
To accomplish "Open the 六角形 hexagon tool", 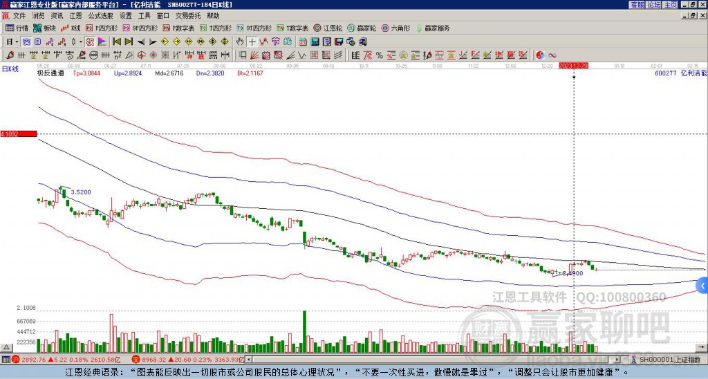I will [x=396, y=28].
